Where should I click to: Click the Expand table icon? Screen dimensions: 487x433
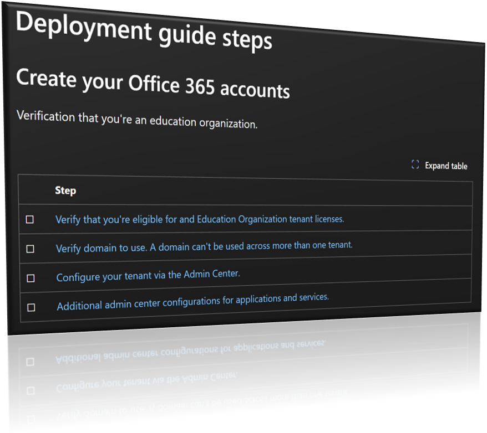click(415, 164)
